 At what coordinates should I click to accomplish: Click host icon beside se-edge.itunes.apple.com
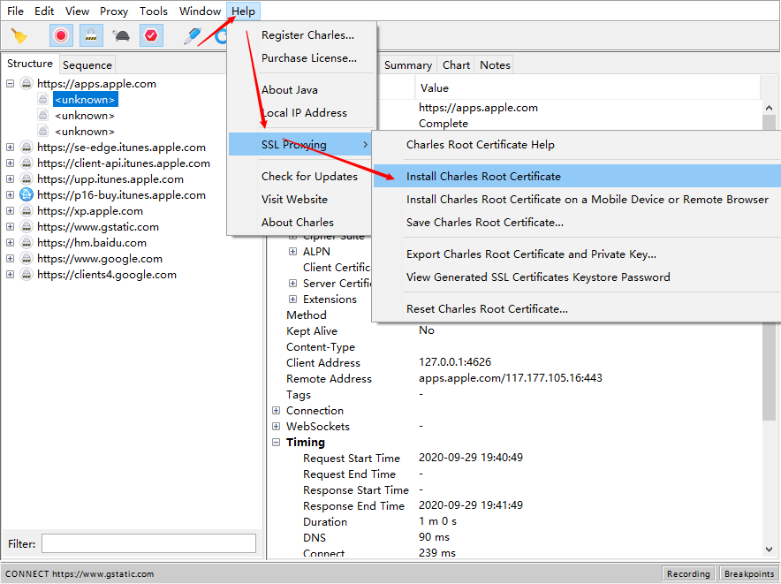click(x=27, y=147)
